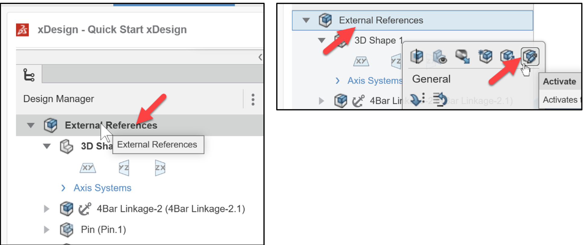Open the Design Manager overflow menu

[x=253, y=100]
